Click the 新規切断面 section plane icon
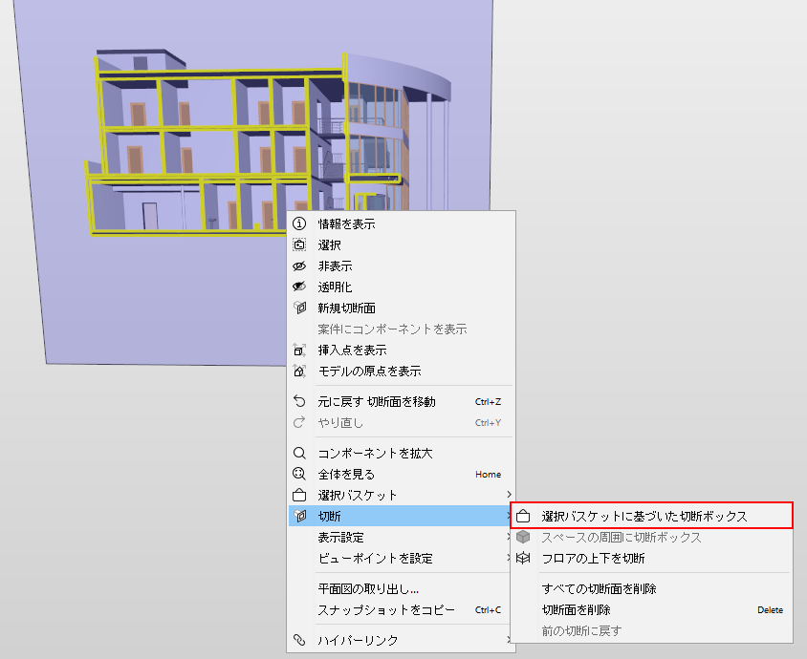The image size is (807, 659). pos(299,308)
